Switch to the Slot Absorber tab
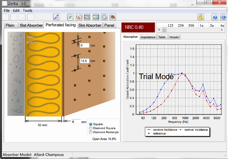Image resolution: width=228 pixels, height=159 pixels. 90,25
